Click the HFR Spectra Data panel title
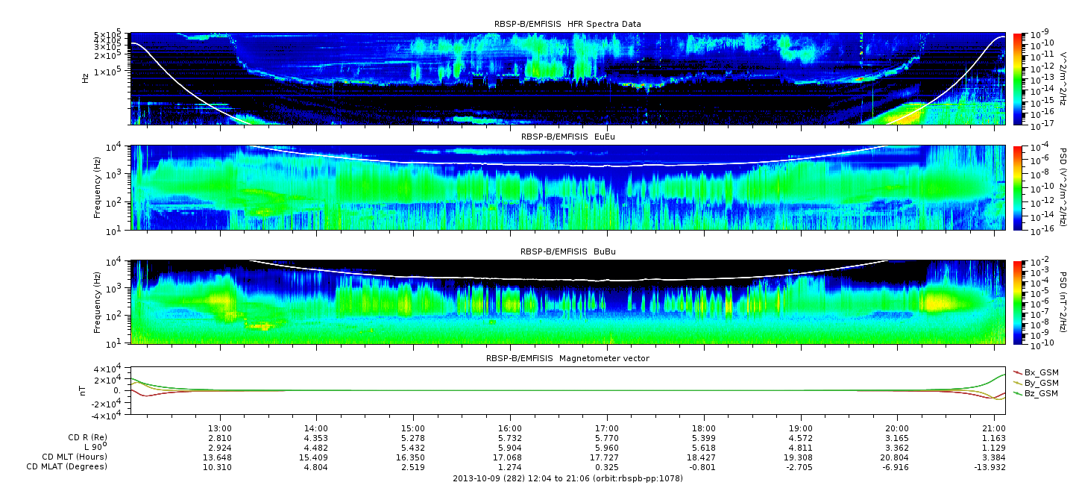The height and width of the screenshot is (491, 1079). coord(567,24)
